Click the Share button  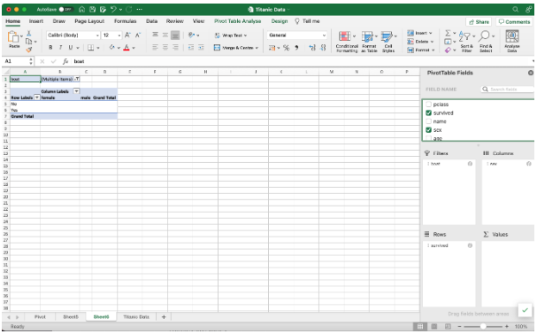click(x=479, y=21)
